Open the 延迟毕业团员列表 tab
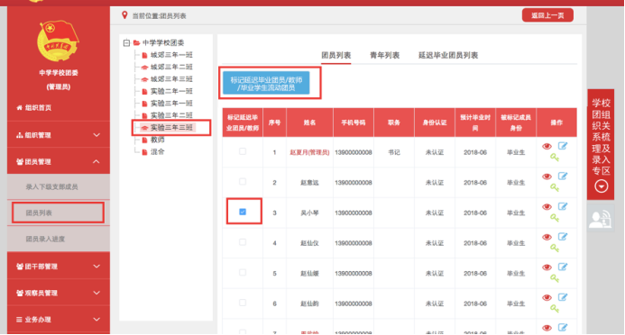 point(448,55)
